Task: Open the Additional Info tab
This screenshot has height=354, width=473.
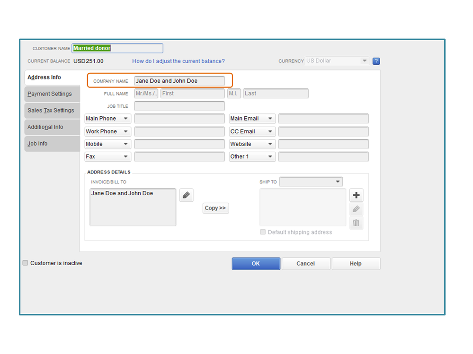Action: tap(52, 127)
